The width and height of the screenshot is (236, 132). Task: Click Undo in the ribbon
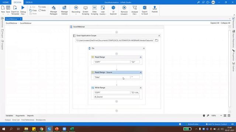42,7
